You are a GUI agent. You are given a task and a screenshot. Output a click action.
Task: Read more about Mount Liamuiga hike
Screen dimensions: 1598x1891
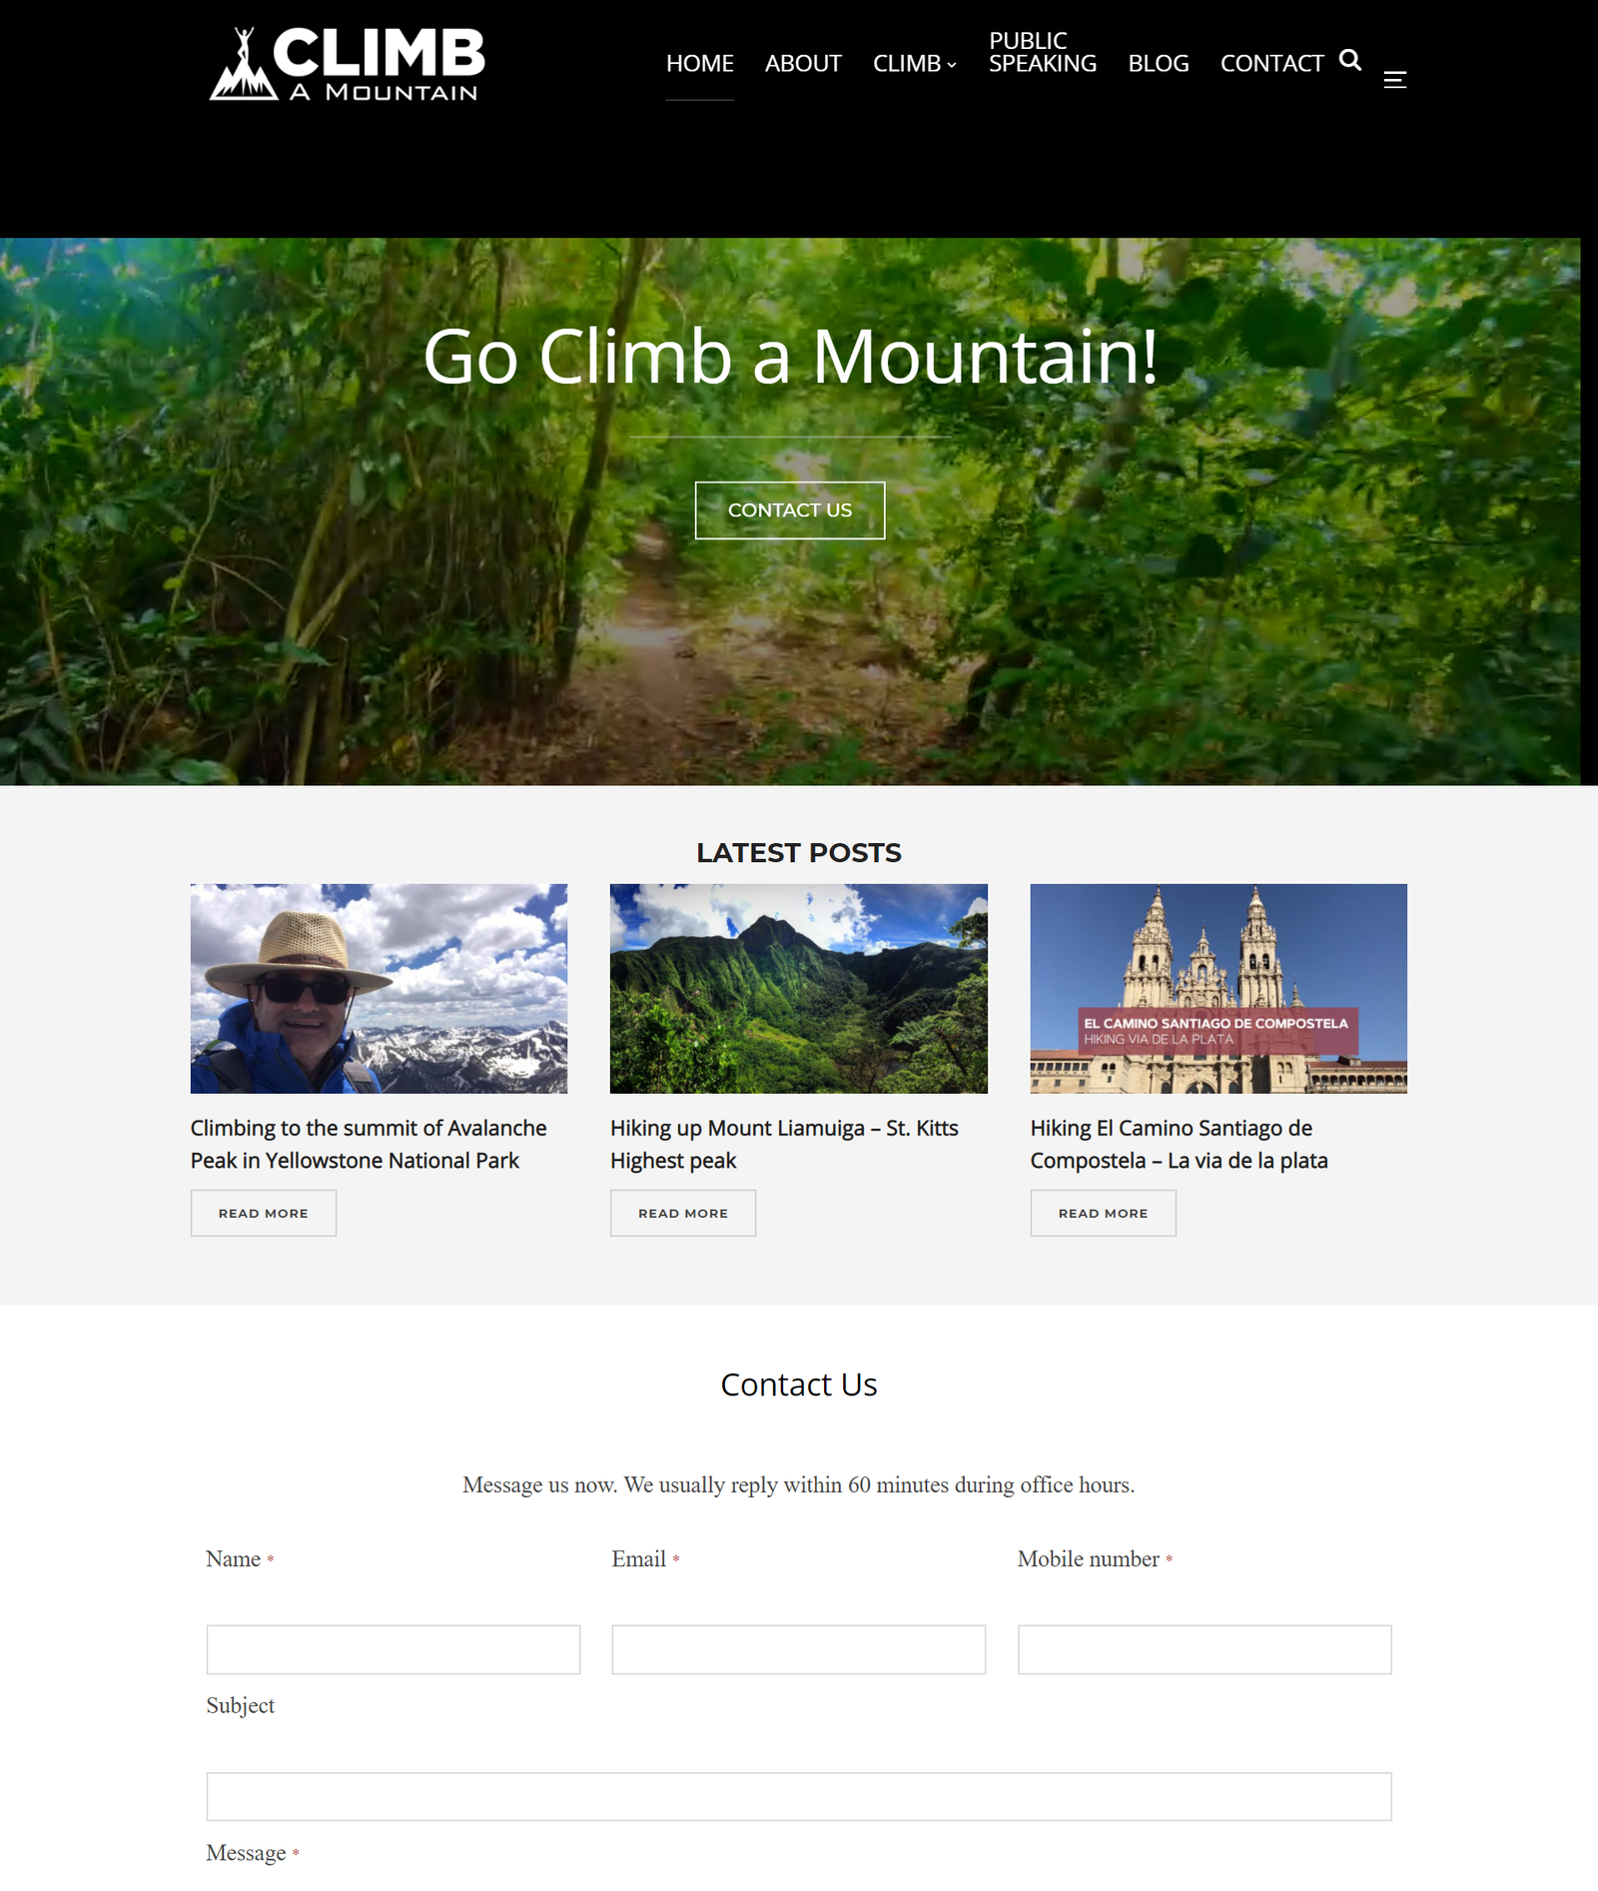[x=683, y=1213]
